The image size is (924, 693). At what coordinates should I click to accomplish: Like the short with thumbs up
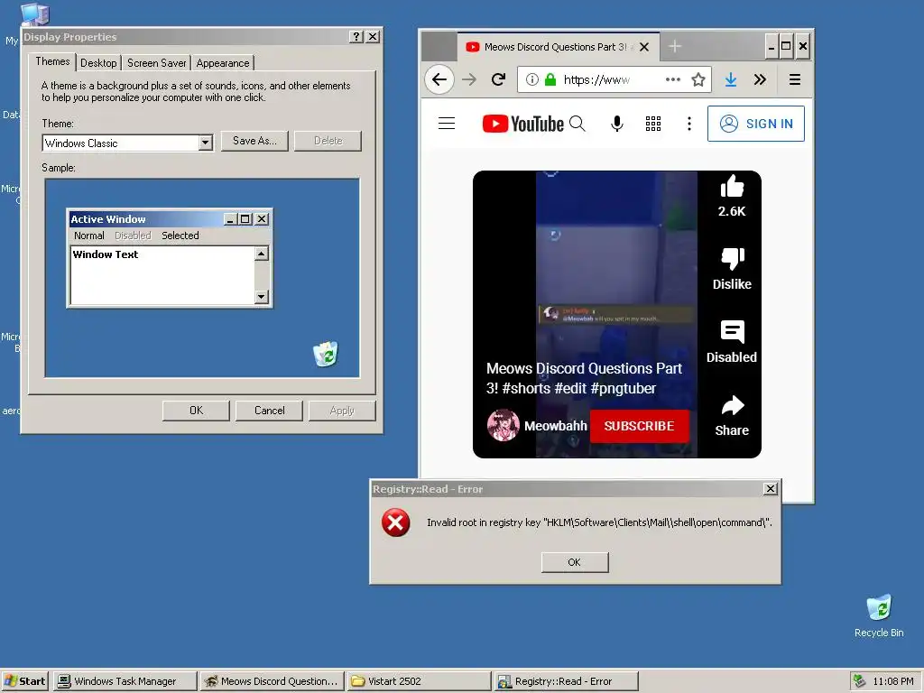732,187
